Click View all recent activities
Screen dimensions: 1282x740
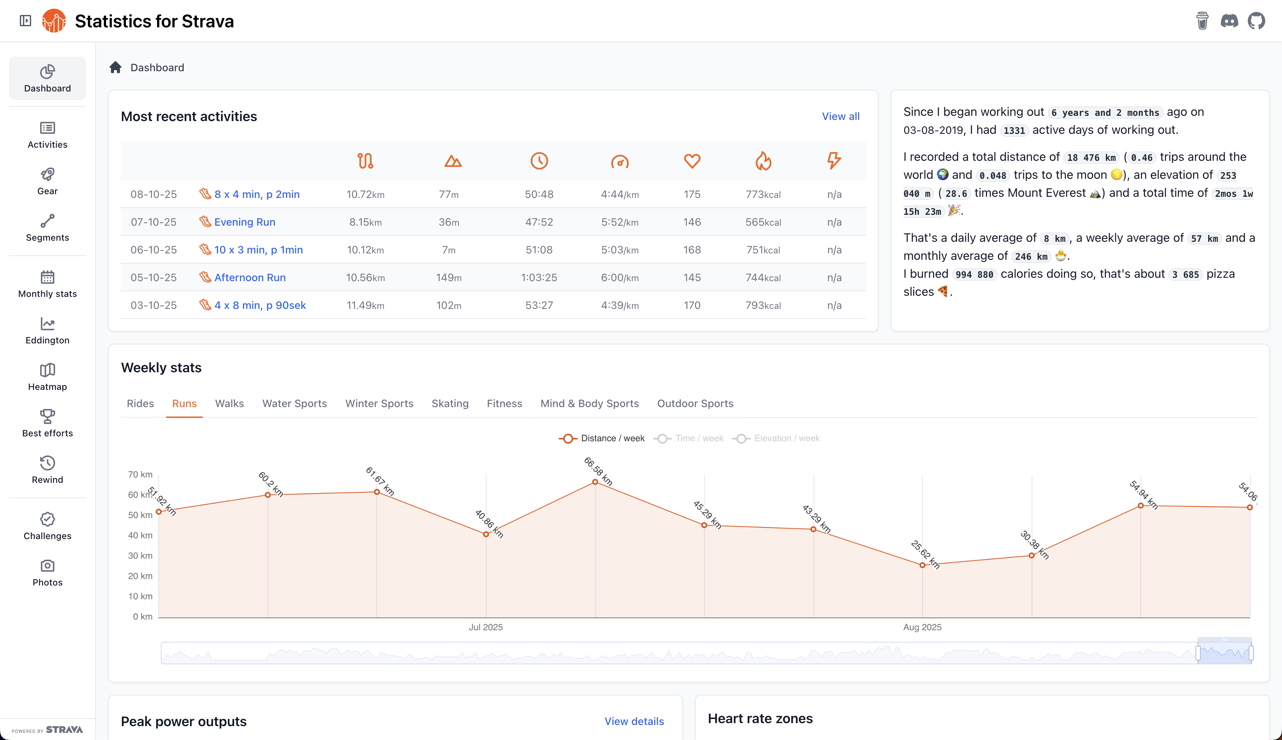coord(840,116)
